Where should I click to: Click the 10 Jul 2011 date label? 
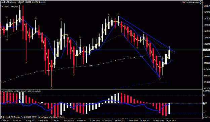coord(18,120)
